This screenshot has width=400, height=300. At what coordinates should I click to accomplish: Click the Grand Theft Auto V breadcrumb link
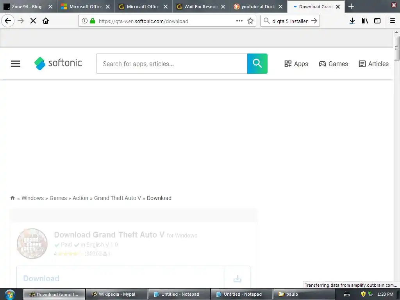[x=117, y=198]
